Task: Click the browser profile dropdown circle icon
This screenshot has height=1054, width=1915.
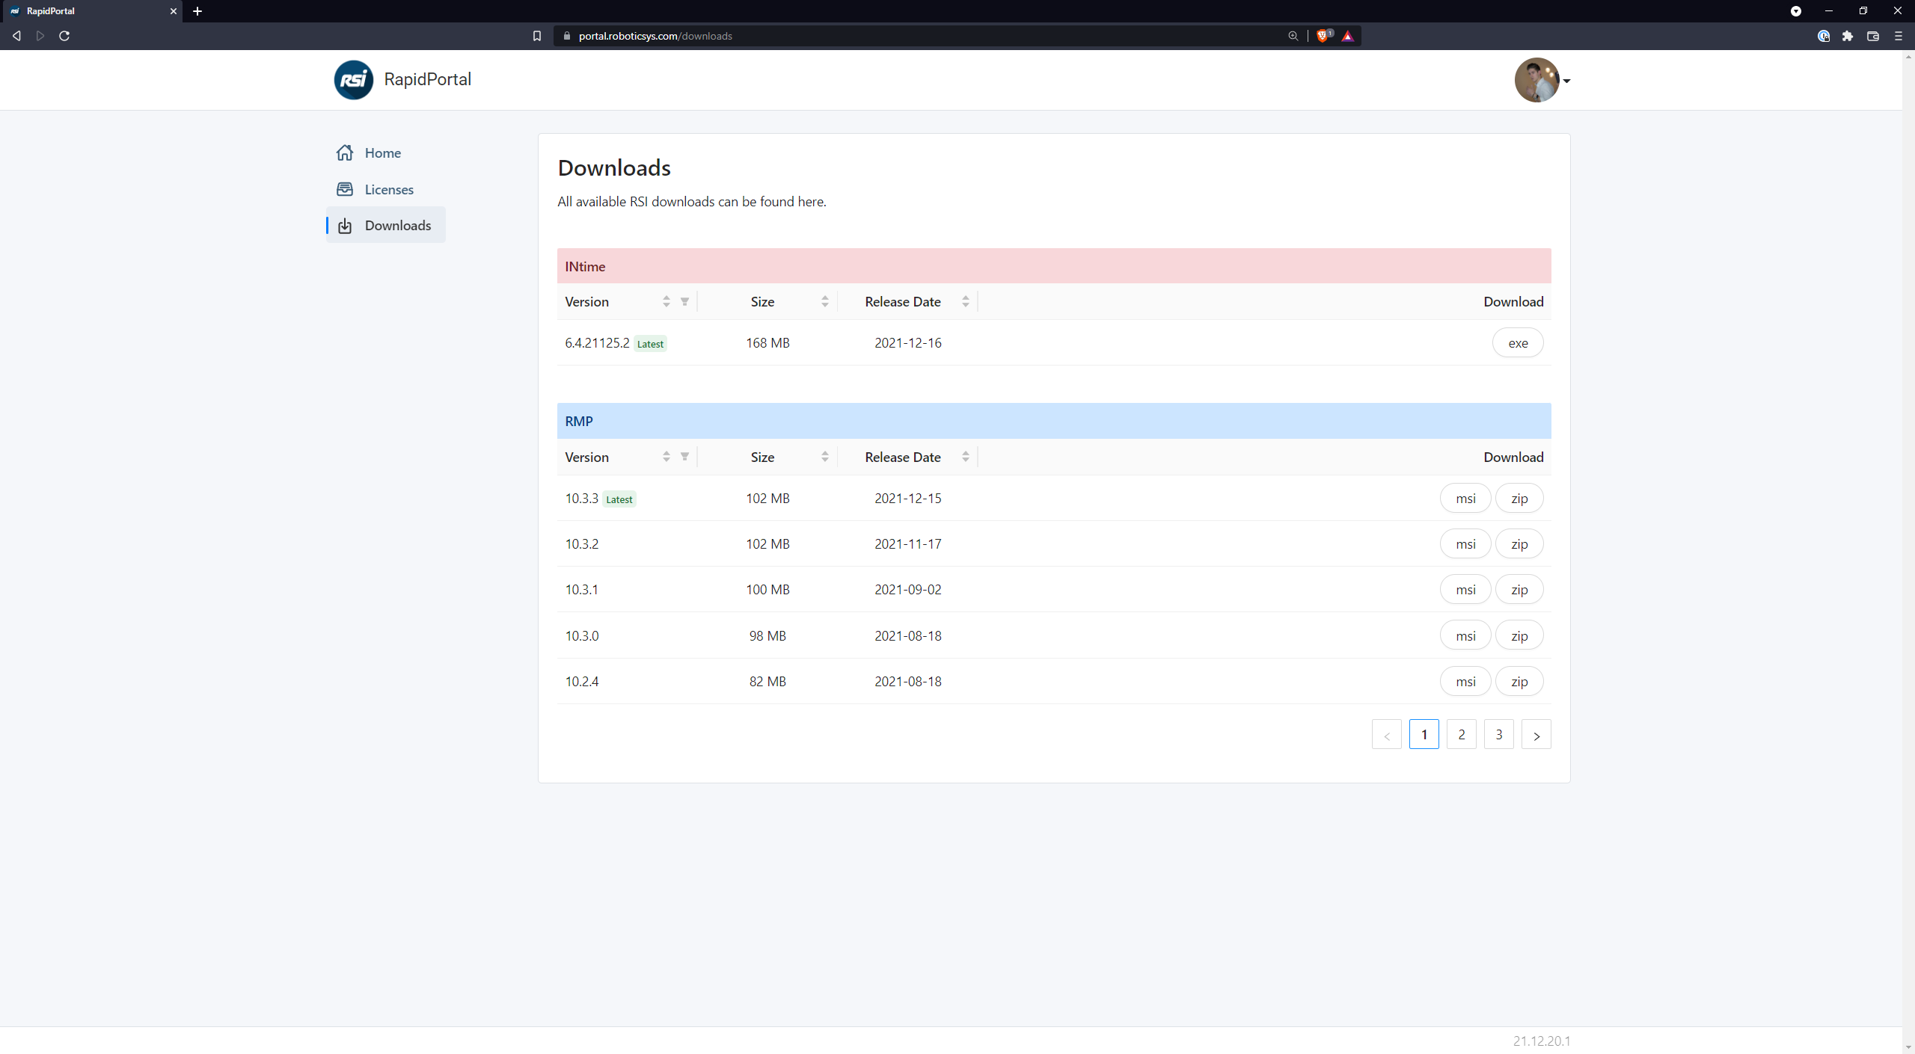Action: tap(1796, 11)
